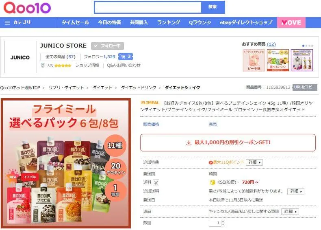Click the orange Q-point icon by 最大11Qポイント

tap(210, 162)
